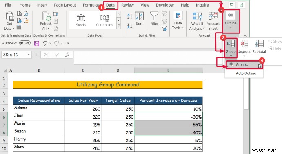
Task: Open Existing Connections icon
Action: coord(26,20)
